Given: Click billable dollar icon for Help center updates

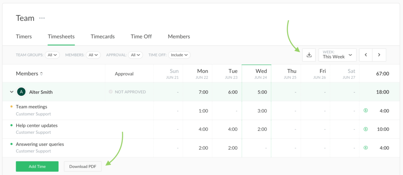Looking at the screenshot, I should 366,129.
